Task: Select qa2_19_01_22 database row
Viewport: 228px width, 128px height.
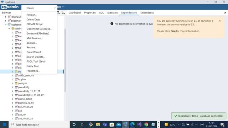Action: [x=25, y=118]
